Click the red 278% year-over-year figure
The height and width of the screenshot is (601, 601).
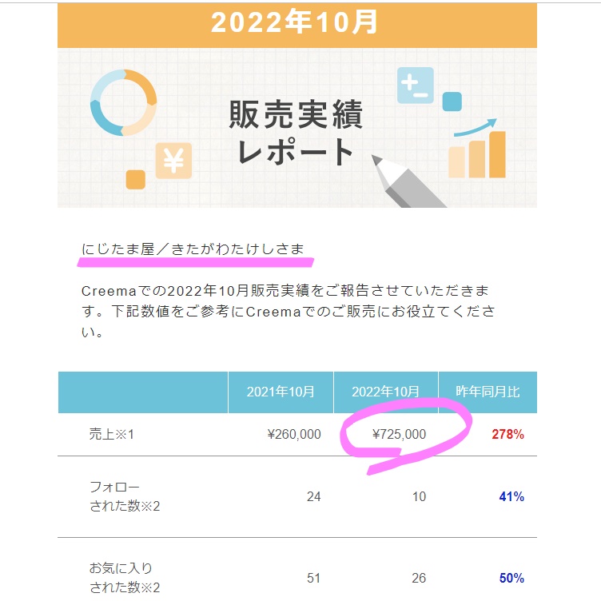507,434
